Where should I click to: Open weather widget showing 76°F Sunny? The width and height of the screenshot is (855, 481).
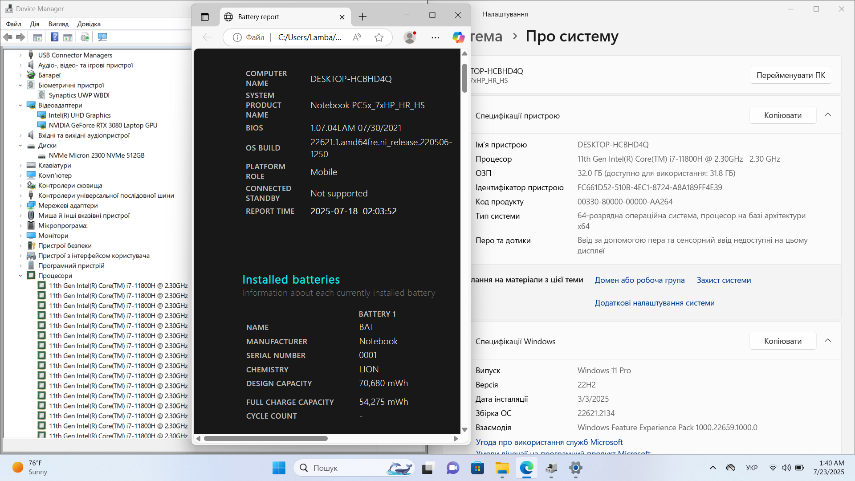[x=29, y=468]
